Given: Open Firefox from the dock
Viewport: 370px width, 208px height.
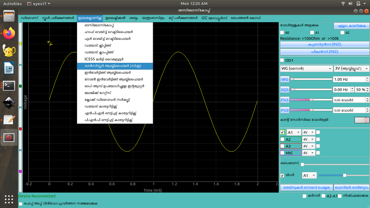Looking at the screenshot, I should tap(9, 33).
